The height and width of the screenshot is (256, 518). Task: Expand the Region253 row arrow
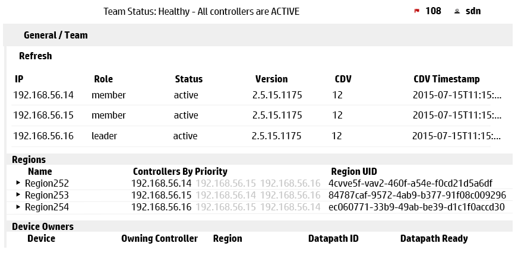[18, 195]
